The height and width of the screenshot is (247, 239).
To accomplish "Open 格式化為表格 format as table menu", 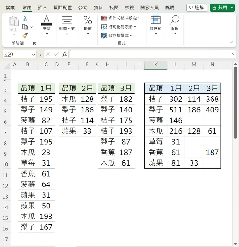I will [x=119, y=27].
